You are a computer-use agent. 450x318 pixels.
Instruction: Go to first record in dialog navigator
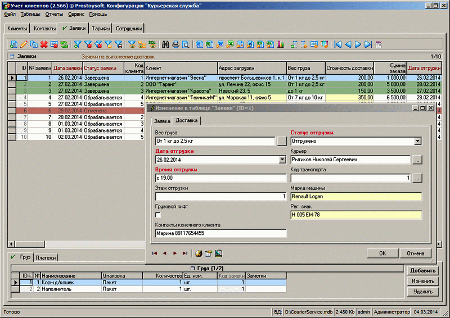(155, 253)
